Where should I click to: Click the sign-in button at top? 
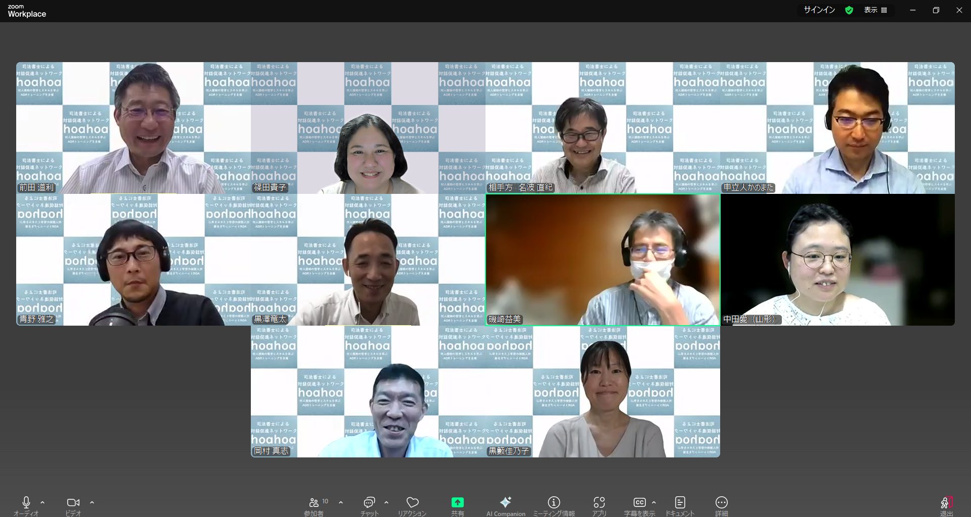tap(819, 10)
